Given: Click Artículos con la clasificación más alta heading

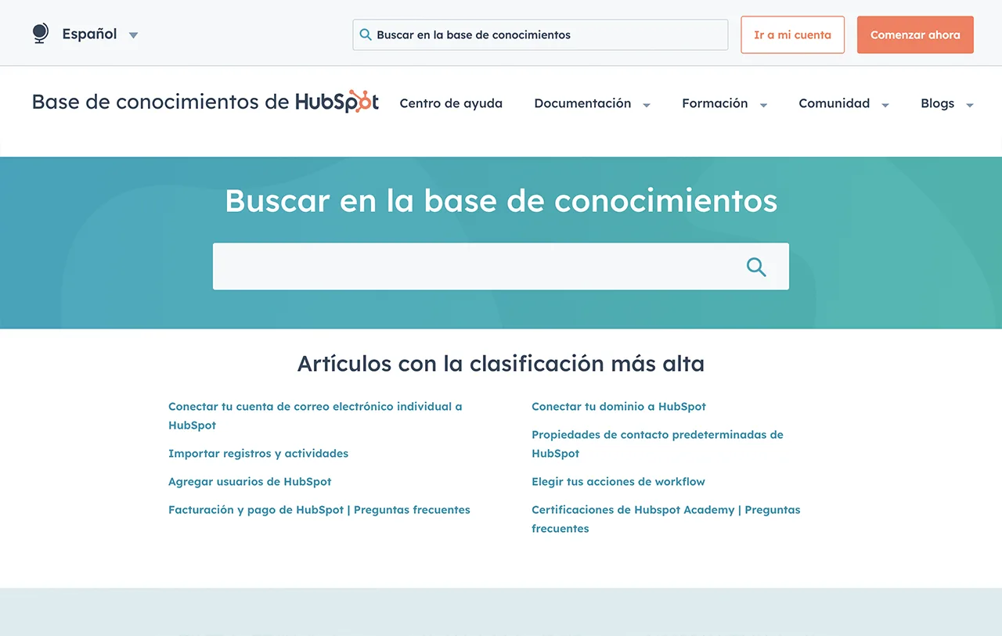Looking at the screenshot, I should click(x=501, y=364).
